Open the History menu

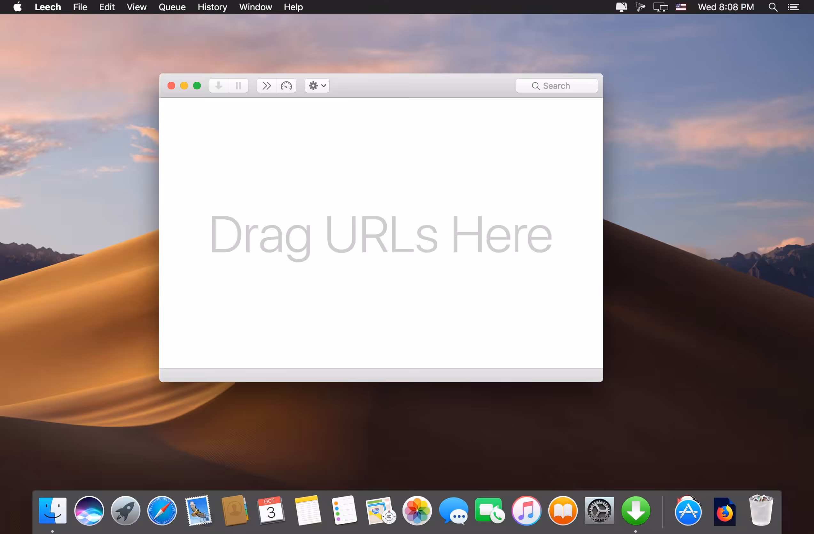pos(212,7)
